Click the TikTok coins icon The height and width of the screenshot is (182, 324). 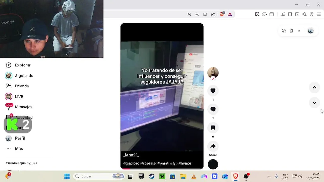coord(284,31)
